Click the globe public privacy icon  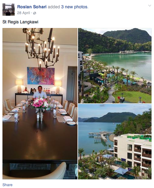tap(35, 13)
